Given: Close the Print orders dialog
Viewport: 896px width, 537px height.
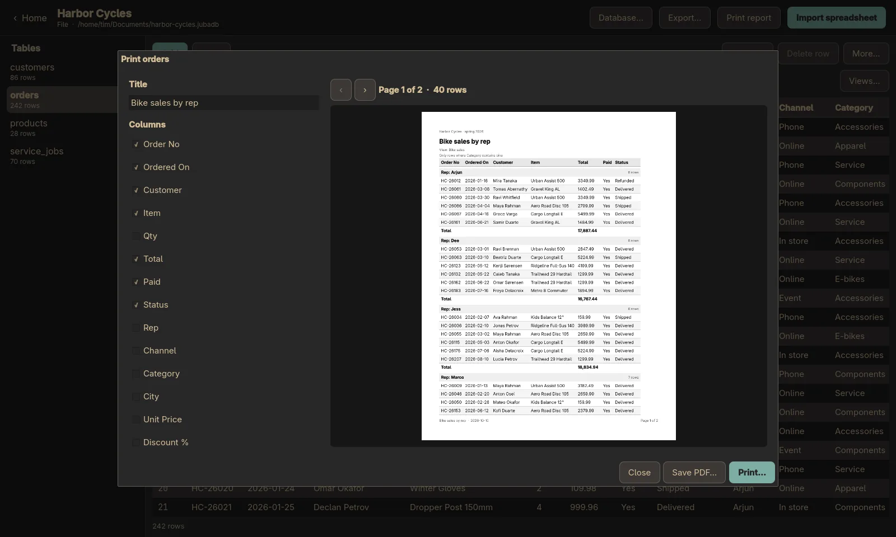Looking at the screenshot, I should [640, 473].
